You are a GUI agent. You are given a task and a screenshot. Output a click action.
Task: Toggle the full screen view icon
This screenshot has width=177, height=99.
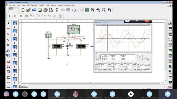[x=87, y=10]
